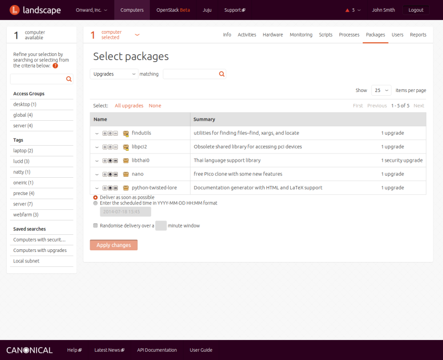443x360 pixels.
Task: Enable the Randomise delivery checkbox
Action: pyautogui.click(x=96, y=225)
